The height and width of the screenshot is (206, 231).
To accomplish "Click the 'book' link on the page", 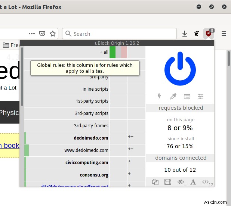I will coord(11,146).
